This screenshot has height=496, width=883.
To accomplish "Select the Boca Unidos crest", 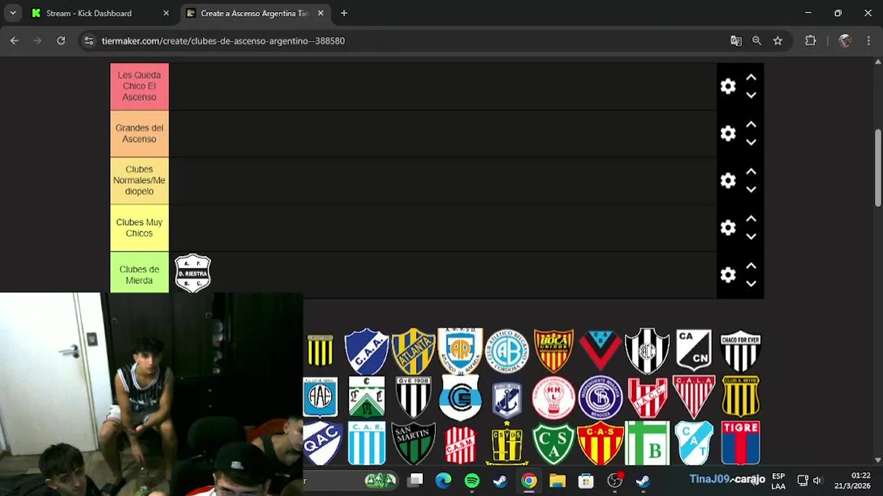I will pyautogui.click(x=554, y=351).
